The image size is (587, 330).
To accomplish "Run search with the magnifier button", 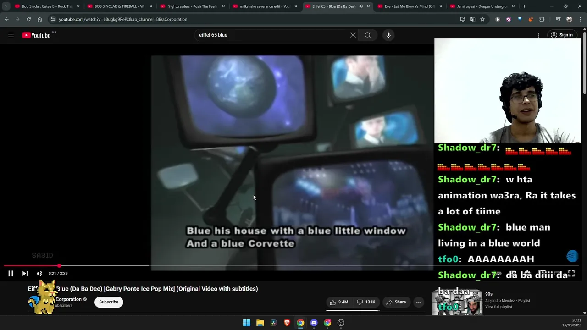I will [x=367, y=35].
